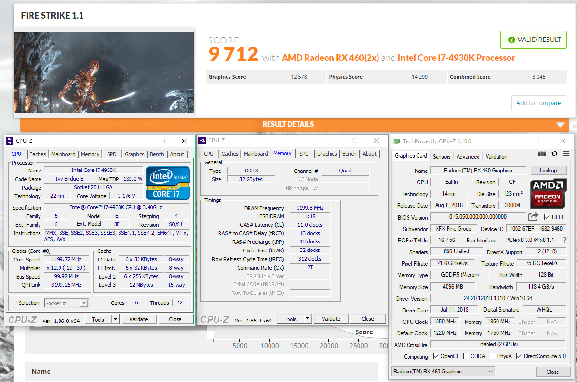Click the GPU-Z screenshot camera icon
577x382 pixels.
(x=542, y=154)
